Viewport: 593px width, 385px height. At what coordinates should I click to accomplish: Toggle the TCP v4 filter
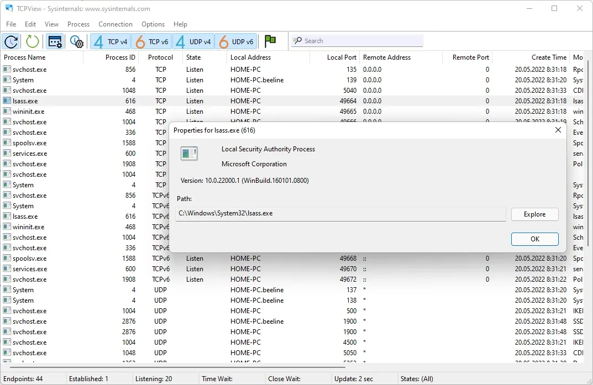pyautogui.click(x=111, y=41)
